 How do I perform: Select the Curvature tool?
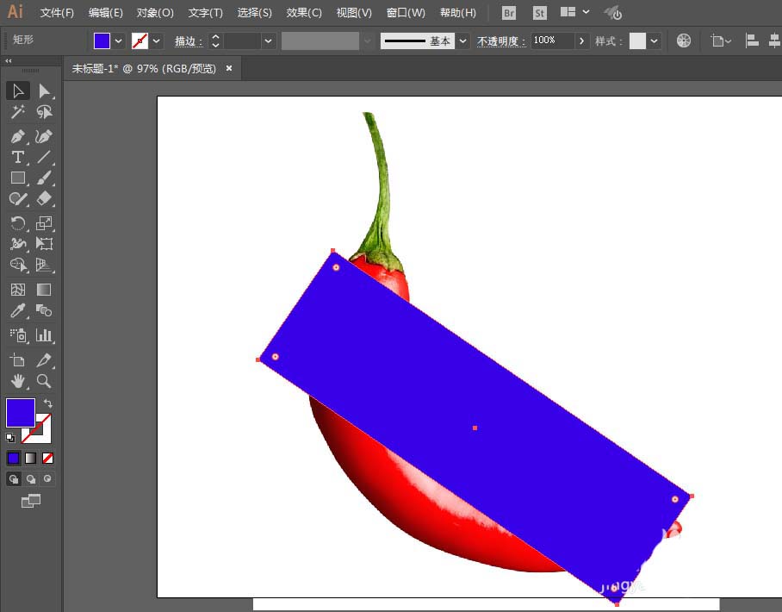click(x=44, y=136)
